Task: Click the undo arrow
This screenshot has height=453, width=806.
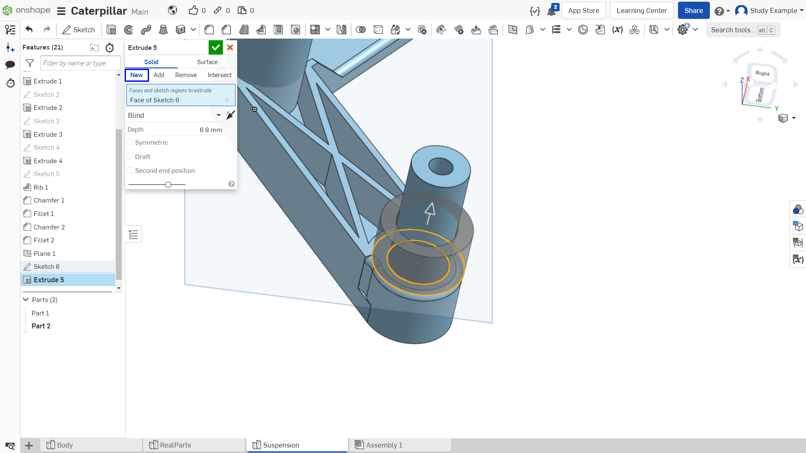Action: (x=29, y=30)
